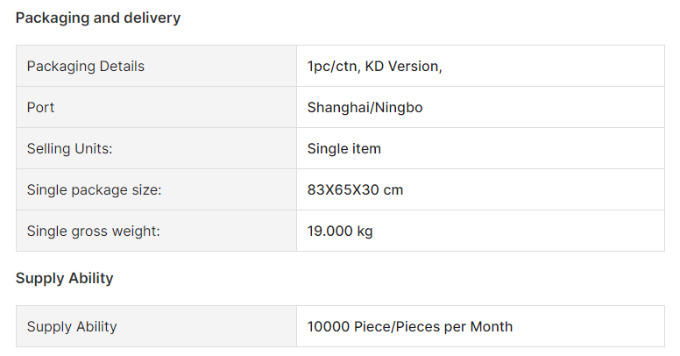
Task: Select the Single package size label
Action: coord(94,190)
